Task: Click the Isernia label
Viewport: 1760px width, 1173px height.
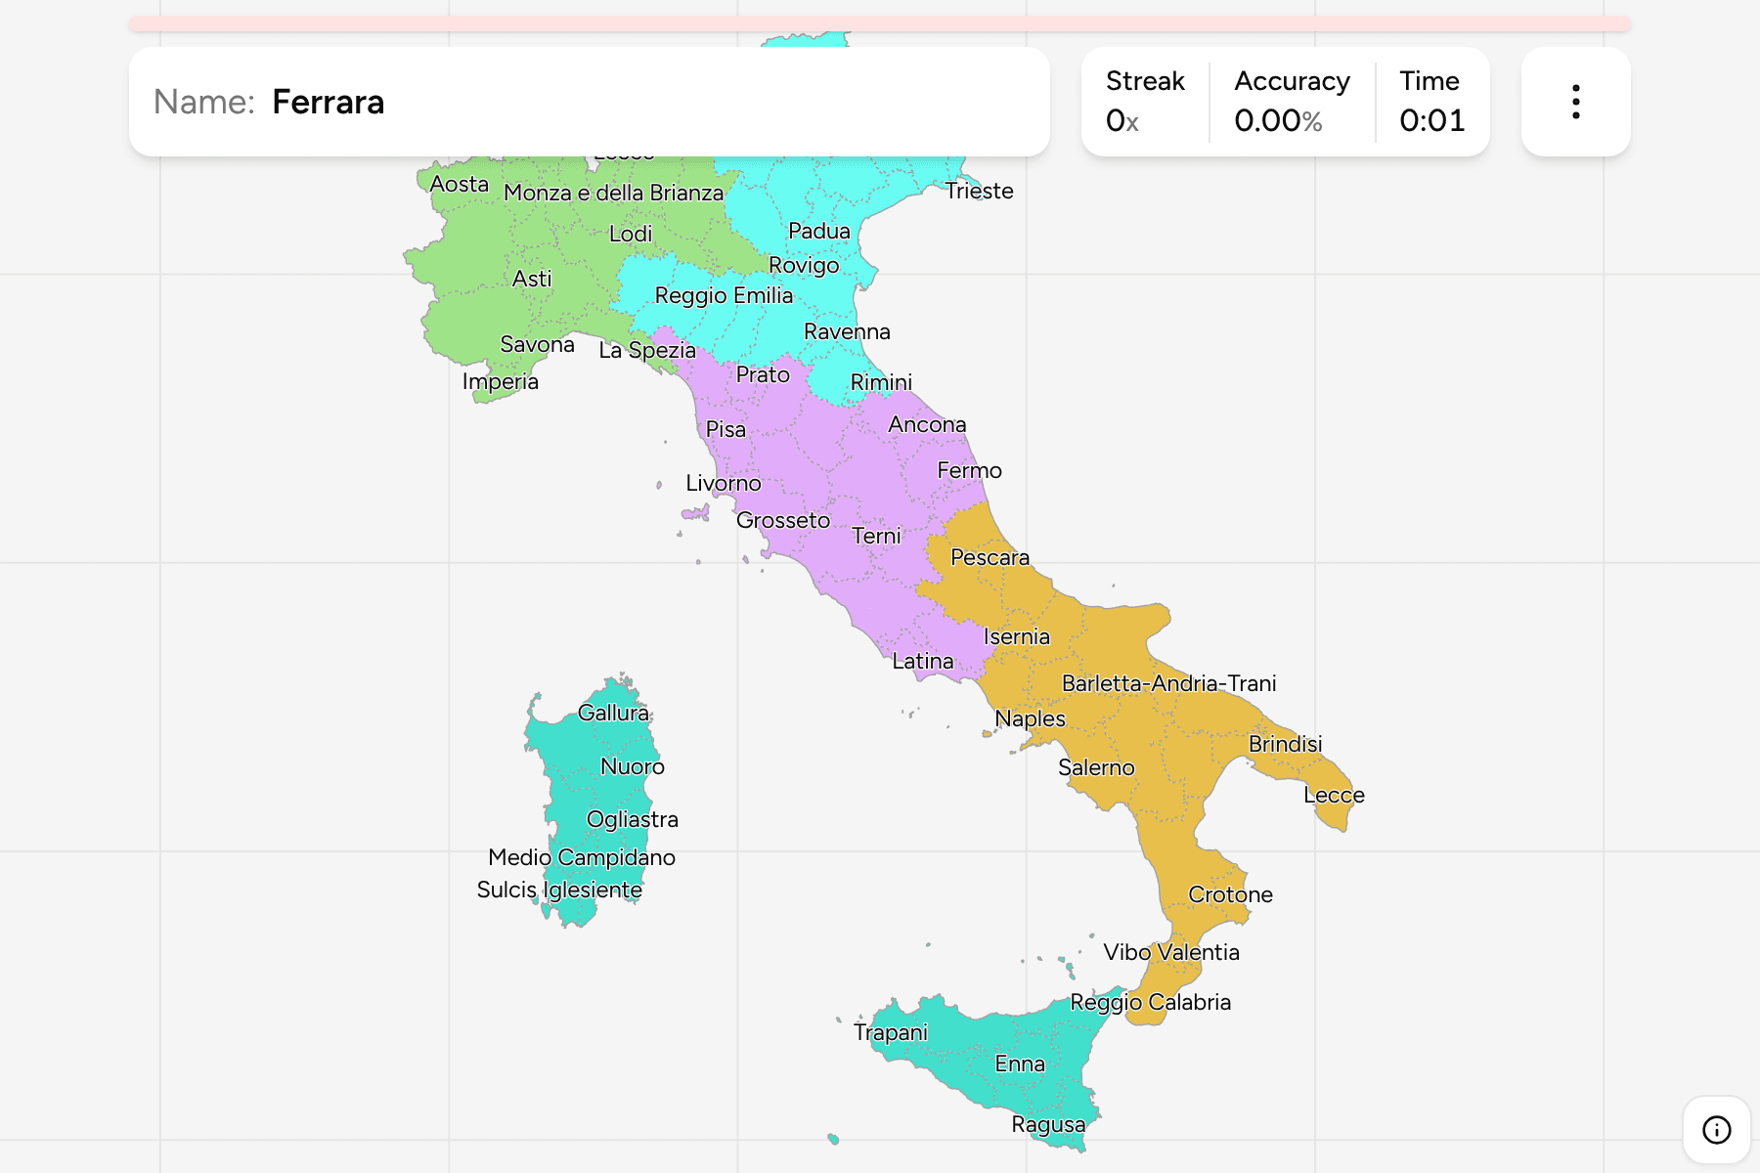Action: pyautogui.click(x=1016, y=636)
